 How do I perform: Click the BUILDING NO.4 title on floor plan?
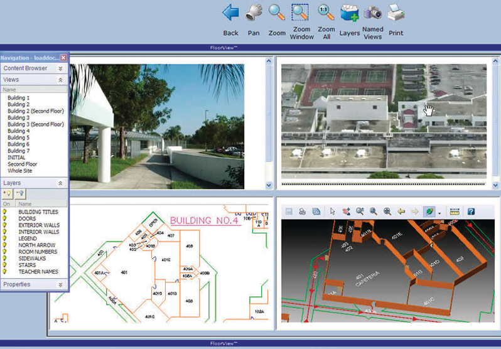click(x=205, y=220)
